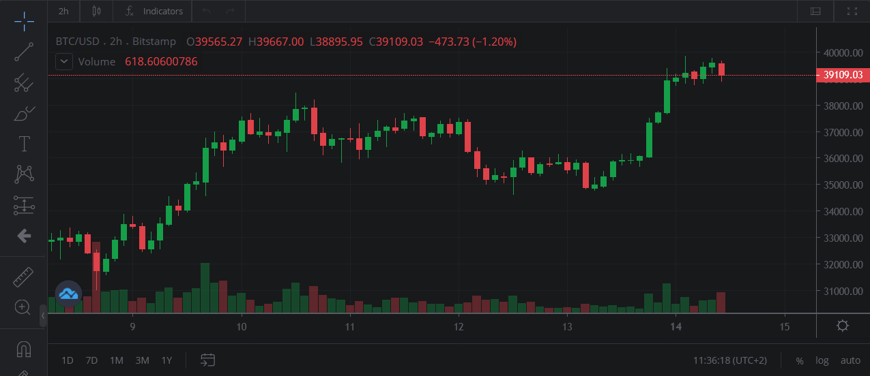Click the Volume value 618.60600786

click(x=161, y=61)
